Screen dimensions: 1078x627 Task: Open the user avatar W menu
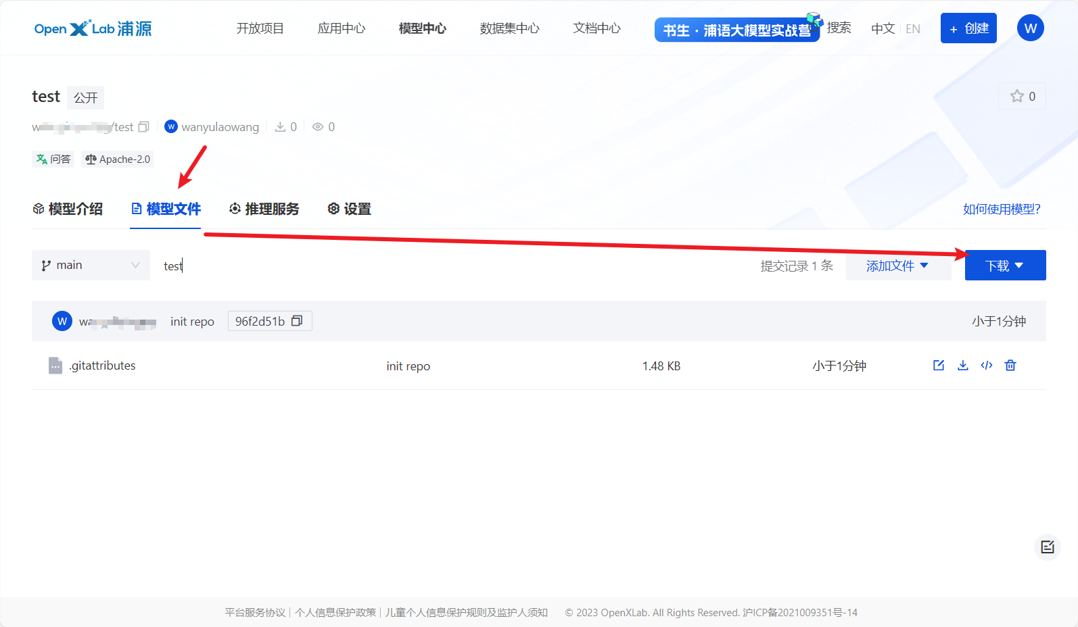(1030, 28)
